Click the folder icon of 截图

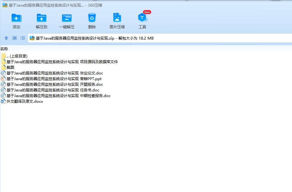point(3,67)
